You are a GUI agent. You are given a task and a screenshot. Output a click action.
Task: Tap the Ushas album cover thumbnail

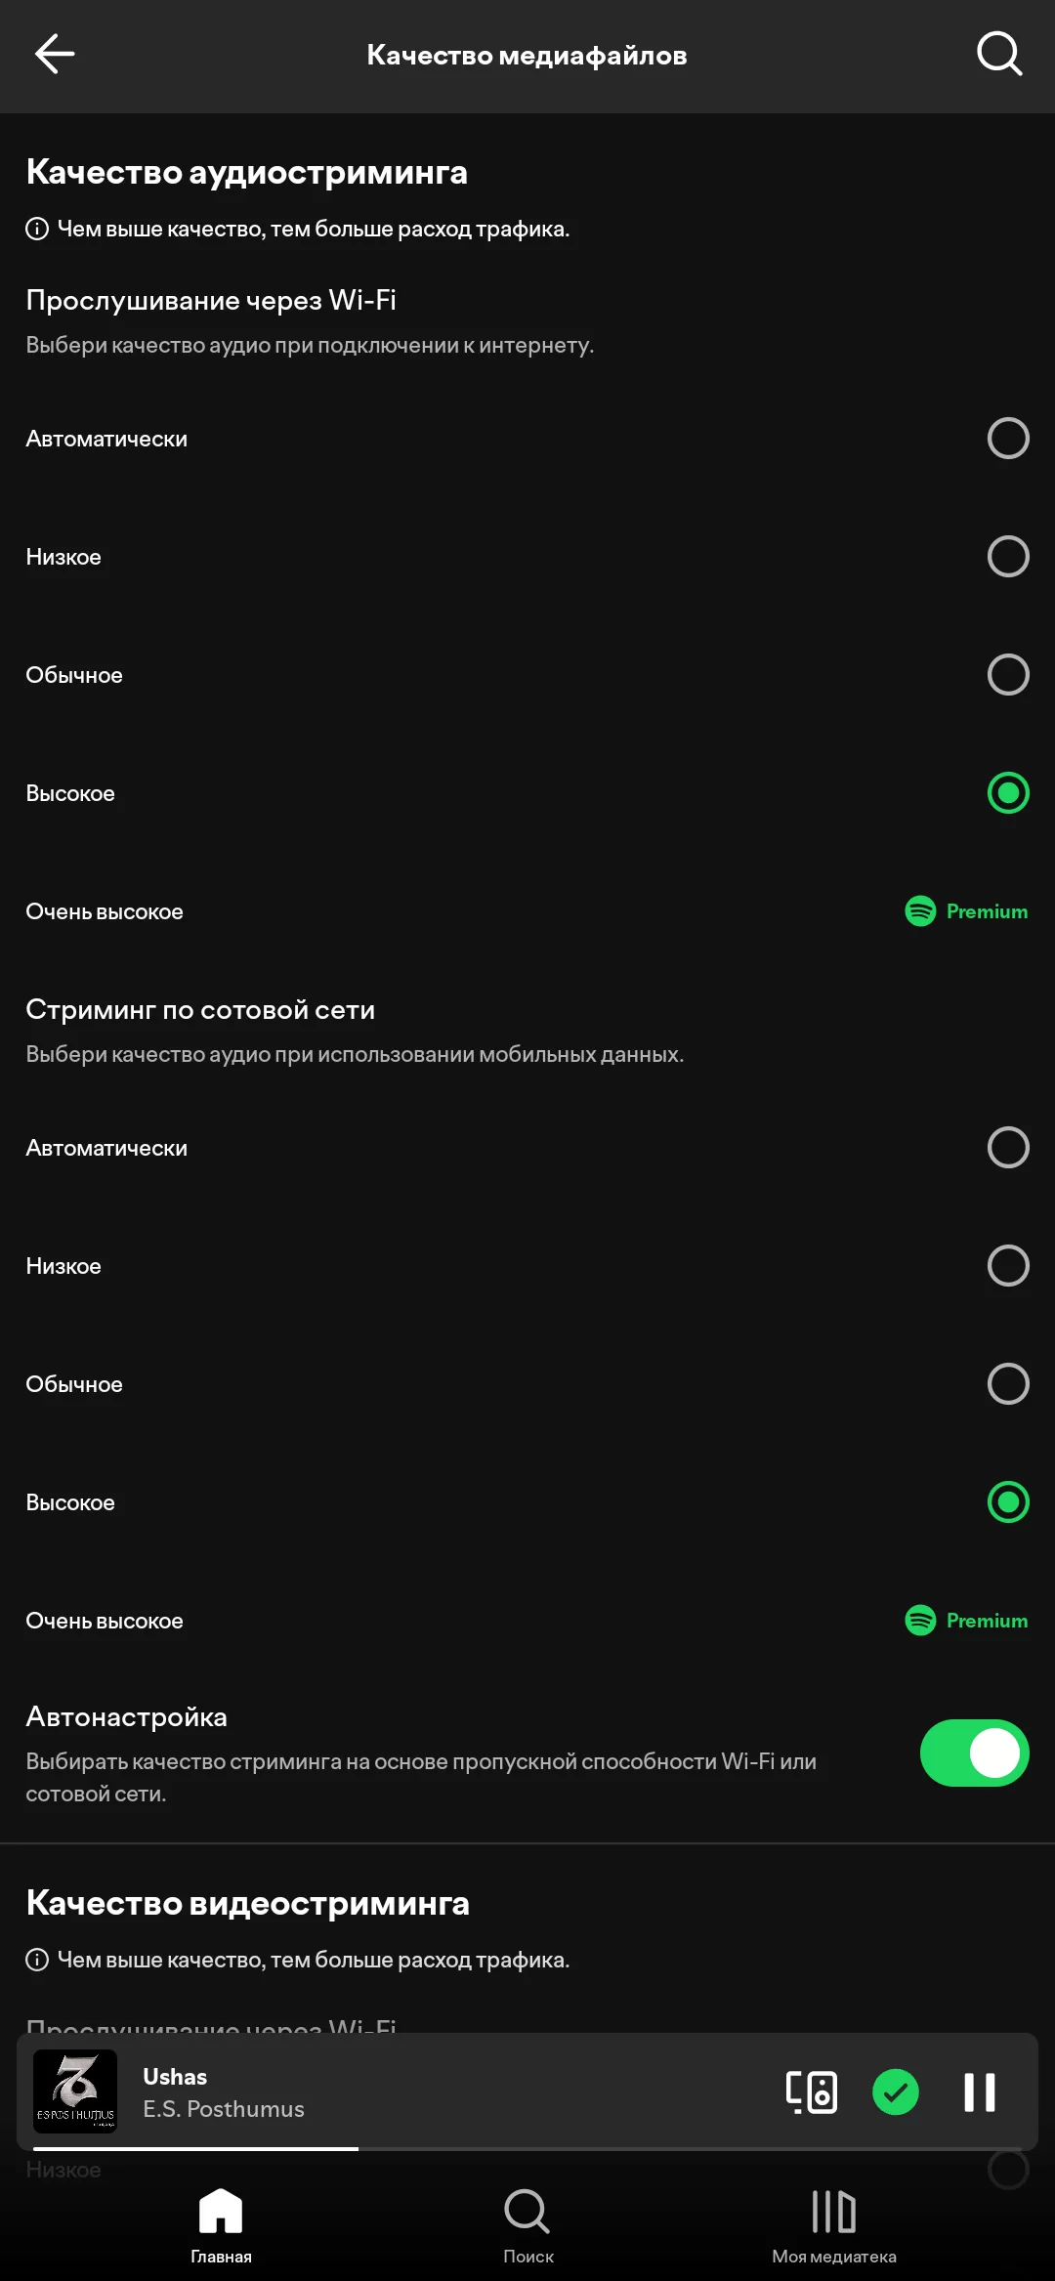click(75, 2091)
